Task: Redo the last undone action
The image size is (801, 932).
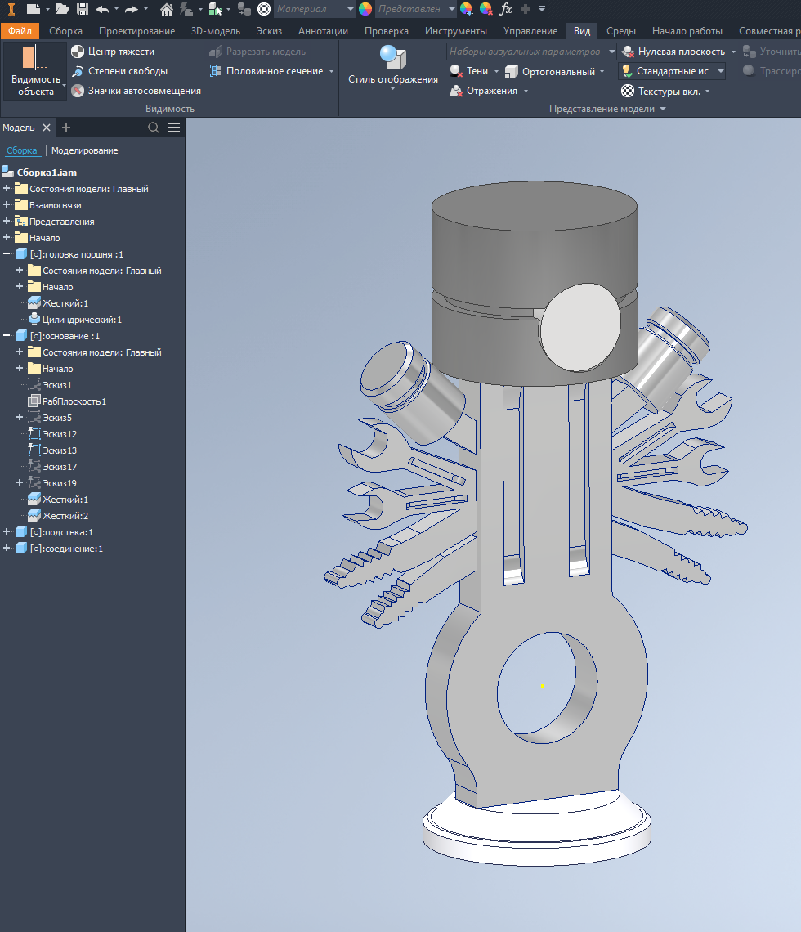Action: point(132,9)
